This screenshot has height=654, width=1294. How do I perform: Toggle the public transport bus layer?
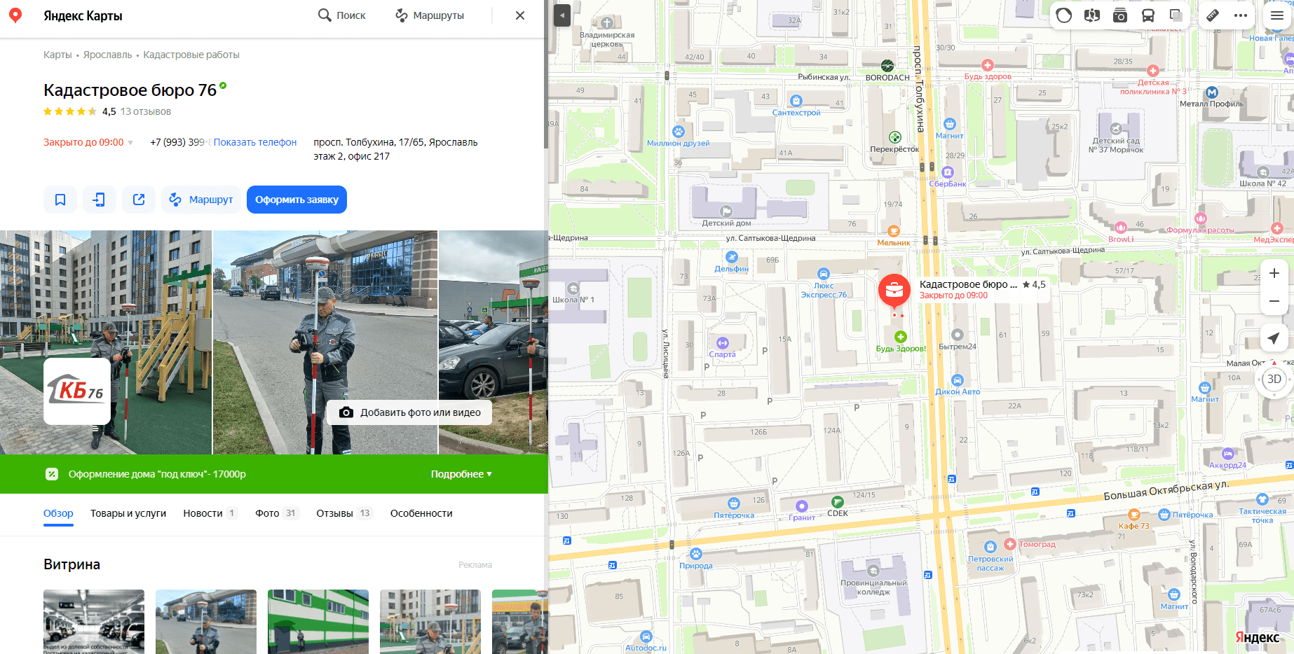click(1148, 15)
